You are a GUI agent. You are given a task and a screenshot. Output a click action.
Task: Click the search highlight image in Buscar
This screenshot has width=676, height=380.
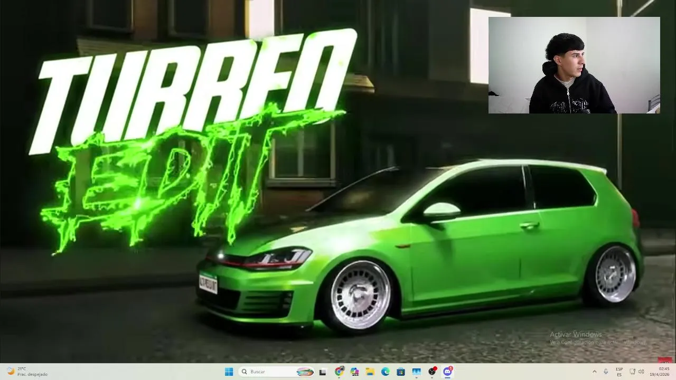point(305,372)
